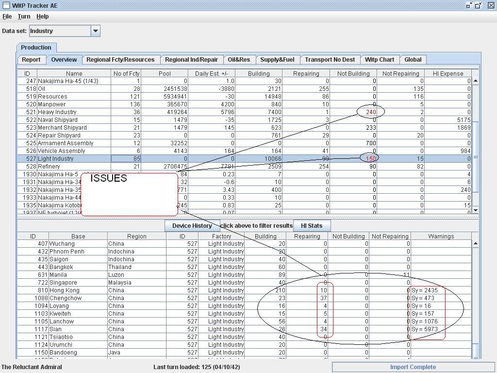Click the Saigon base row

pos(244,259)
